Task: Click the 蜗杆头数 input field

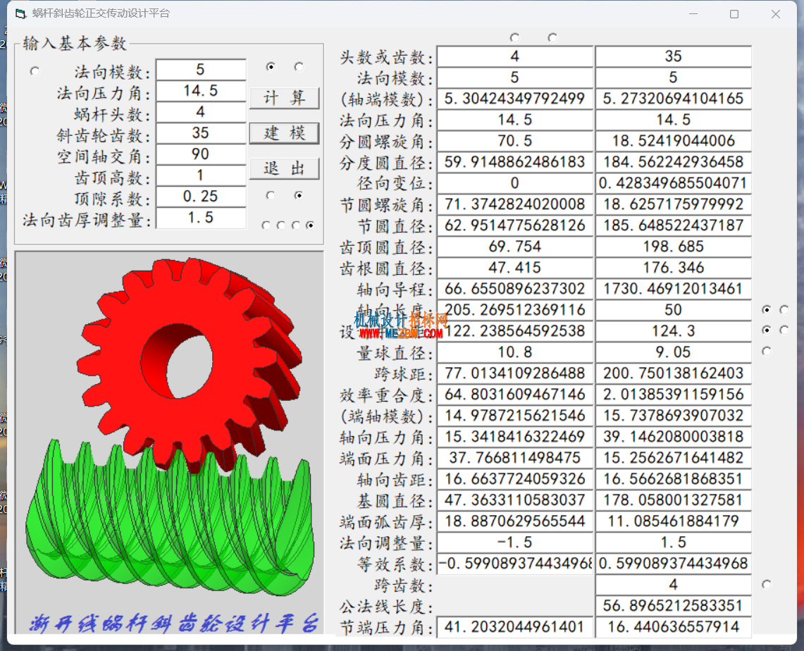Action: (x=201, y=112)
